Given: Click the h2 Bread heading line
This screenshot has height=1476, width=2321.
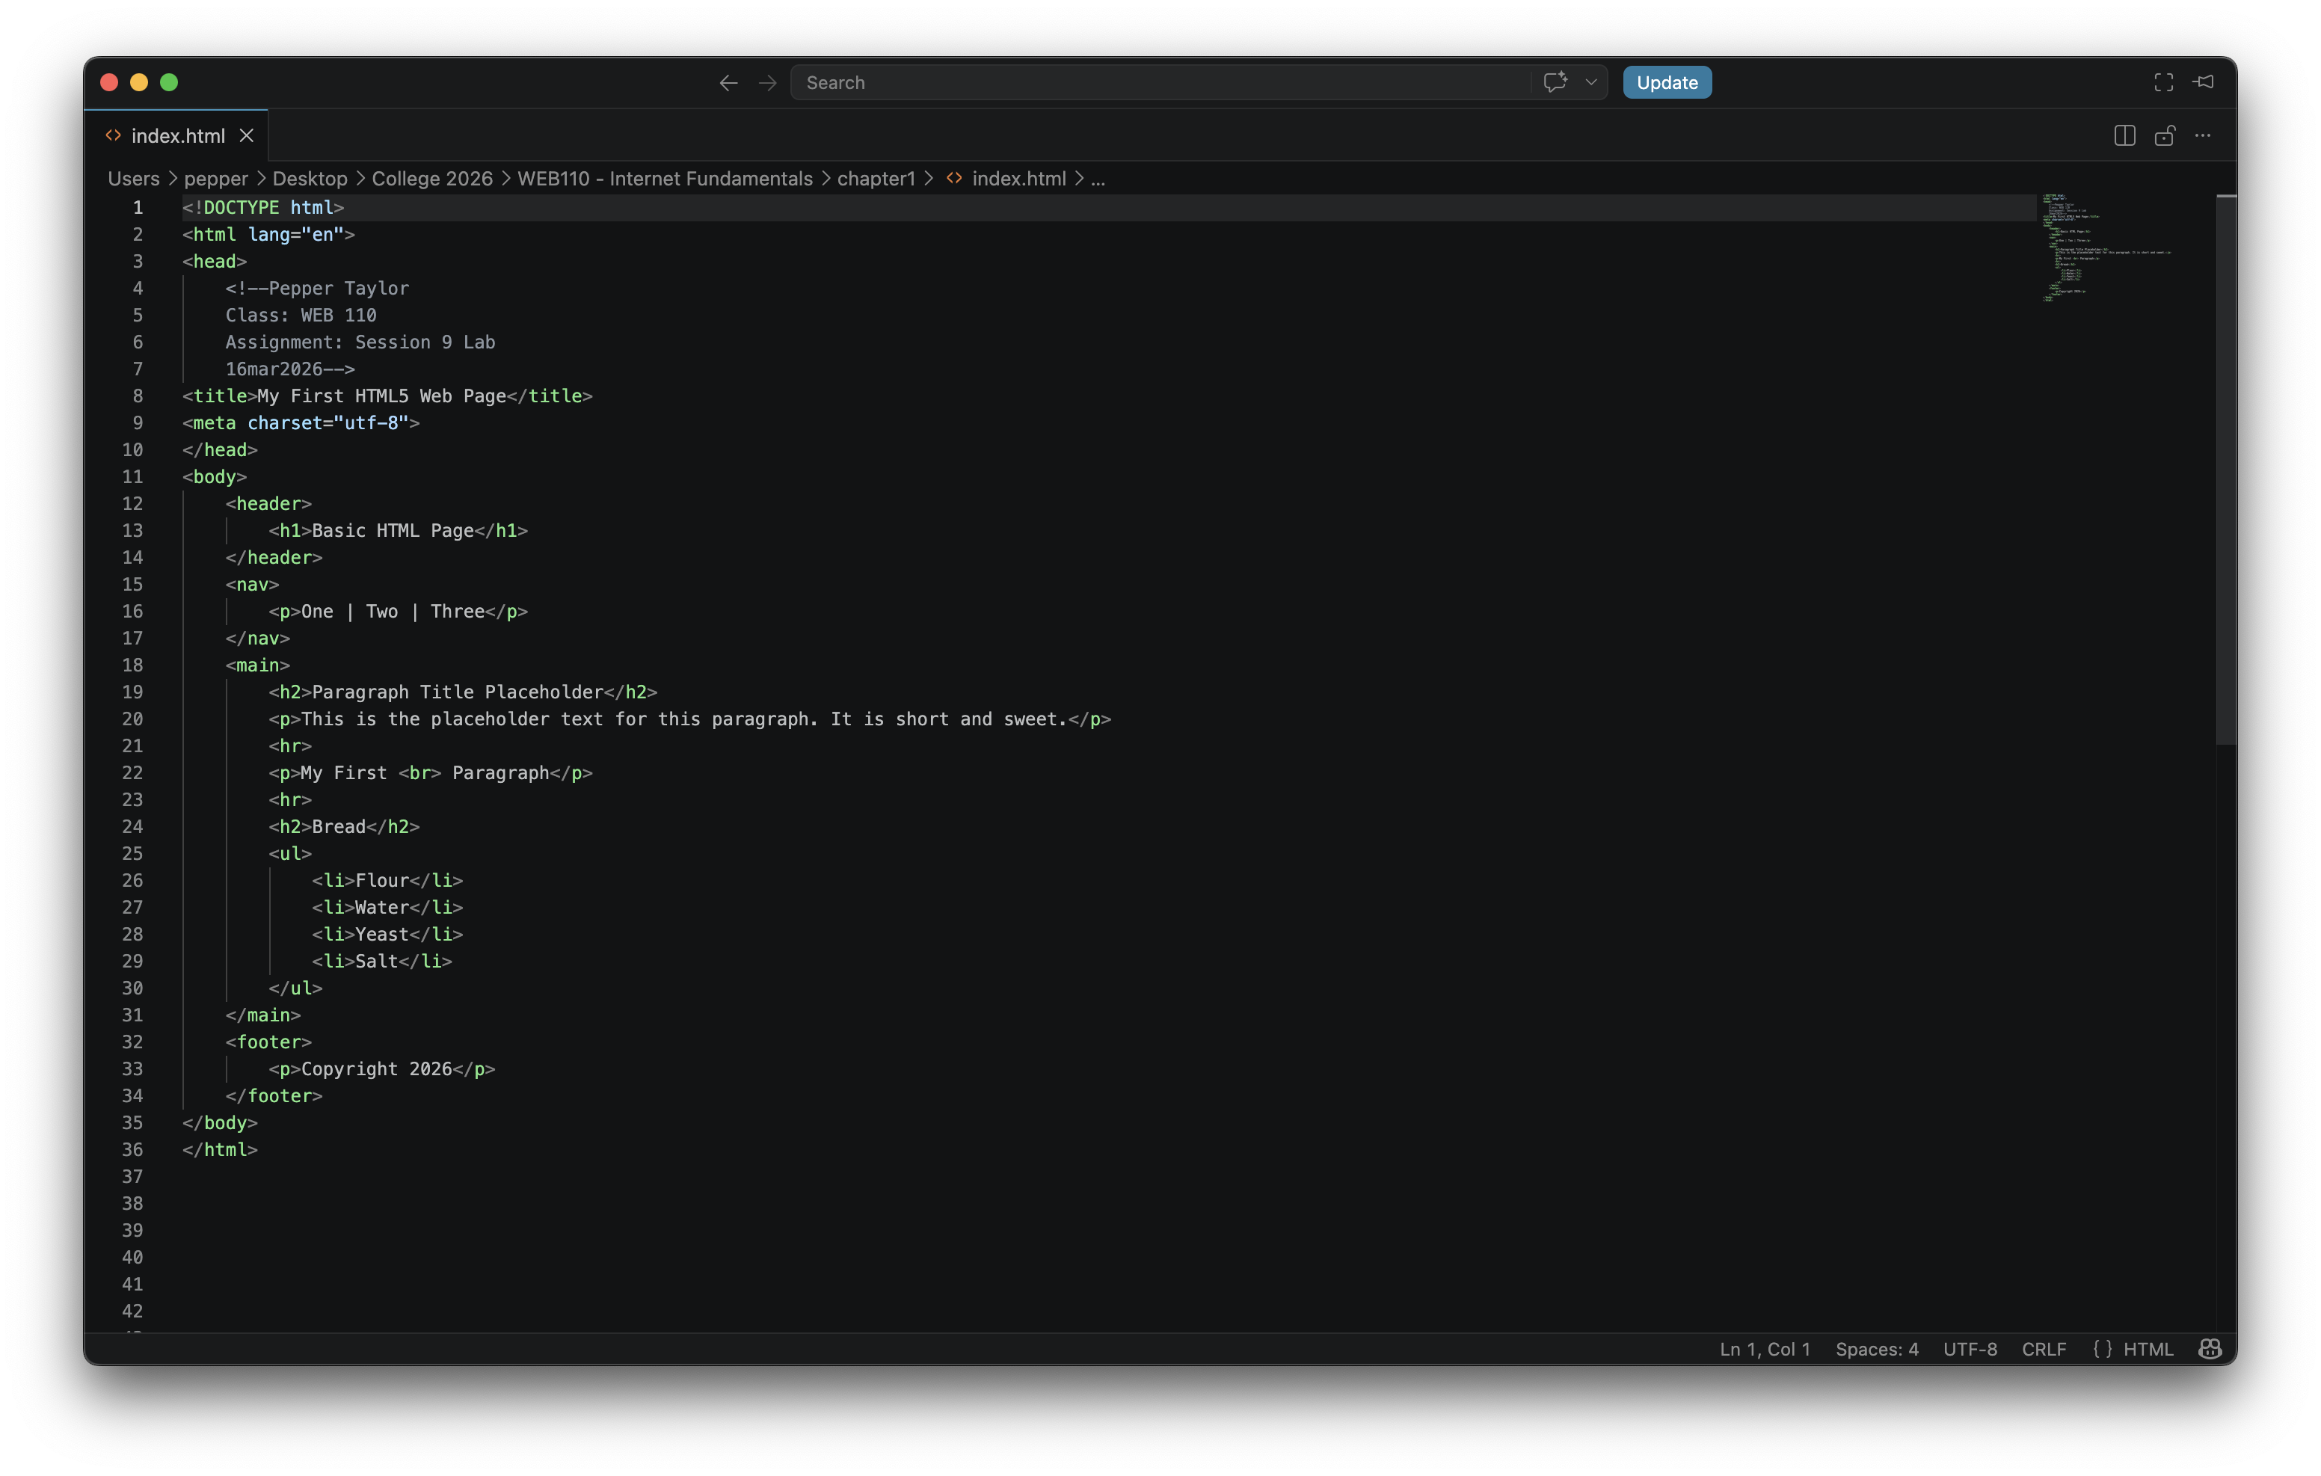Looking at the screenshot, I should [x=344, y=827].
